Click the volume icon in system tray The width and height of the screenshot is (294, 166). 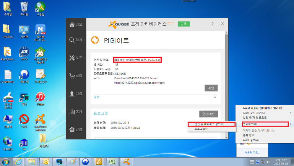tap(268, 162)
